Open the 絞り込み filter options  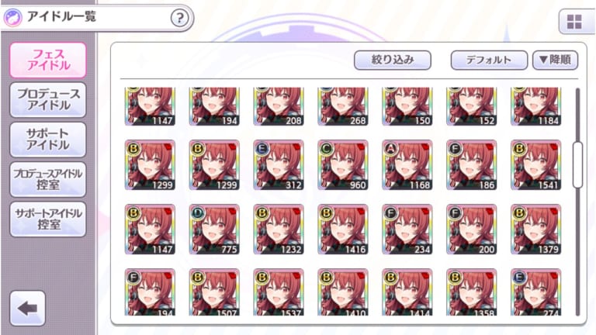393,60
